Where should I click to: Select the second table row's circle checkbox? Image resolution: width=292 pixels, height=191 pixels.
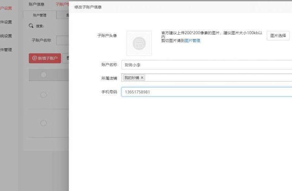point(43,123)
